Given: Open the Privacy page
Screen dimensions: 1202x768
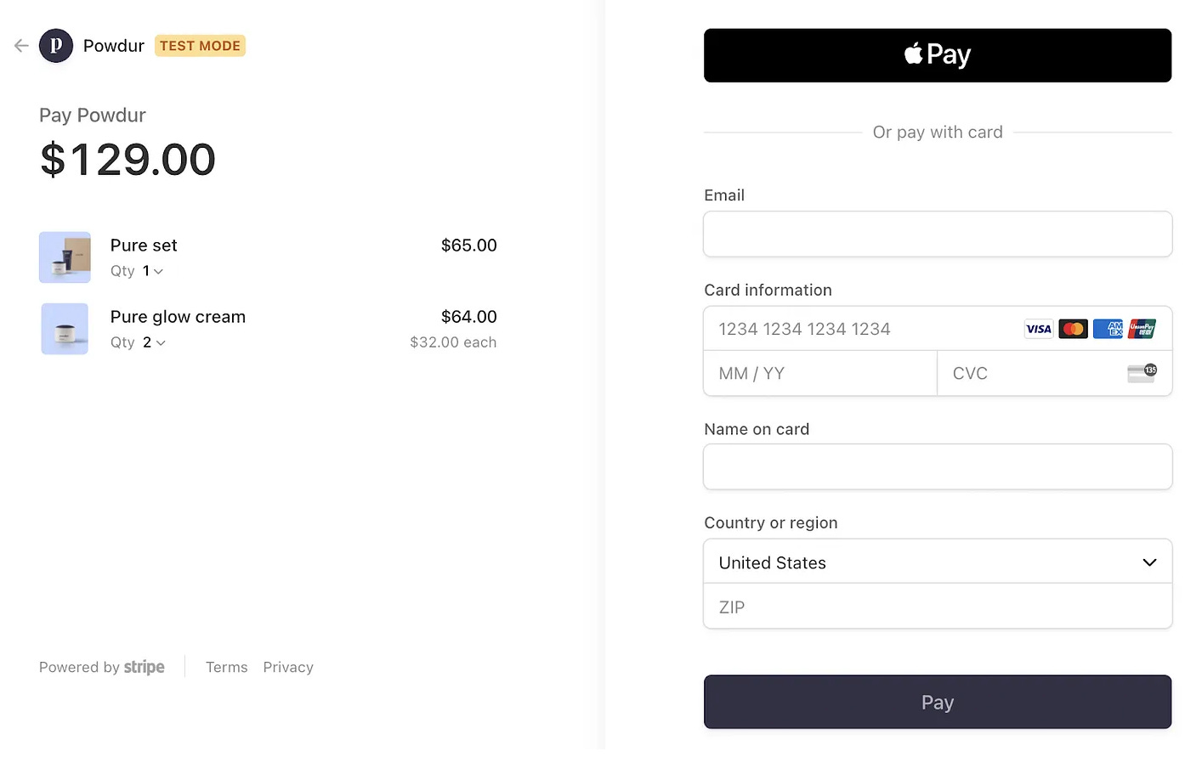Looking at the screenshot, I should [287, 667].
